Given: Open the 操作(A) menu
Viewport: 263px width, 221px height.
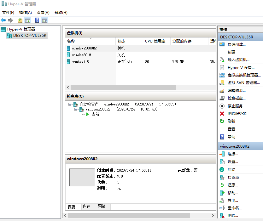Looking at the screenshot, I should coord(25,13).
